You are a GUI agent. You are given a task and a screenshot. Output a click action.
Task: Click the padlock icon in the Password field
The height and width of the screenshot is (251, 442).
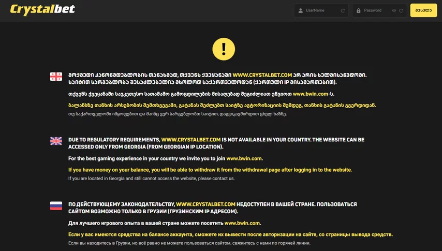359,11
